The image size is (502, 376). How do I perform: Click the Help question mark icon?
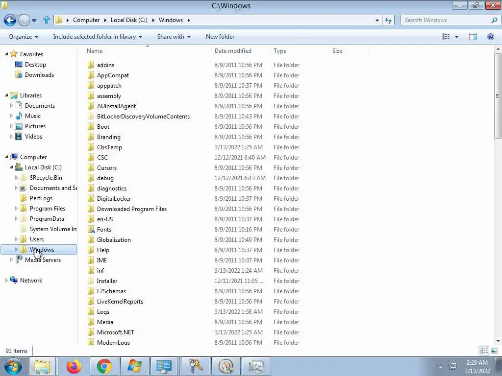tap(490, 37)
